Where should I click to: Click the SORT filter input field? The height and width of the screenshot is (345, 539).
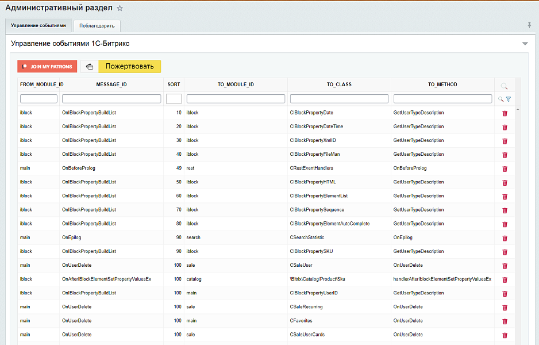click(174, 99)
